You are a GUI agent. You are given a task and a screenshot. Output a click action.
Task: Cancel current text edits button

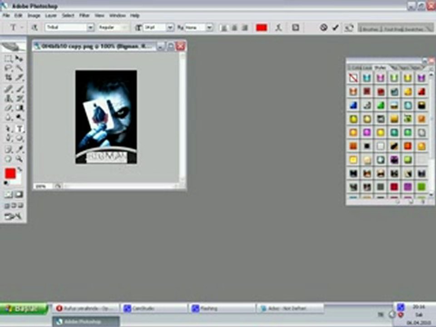[x=323, y=28]
